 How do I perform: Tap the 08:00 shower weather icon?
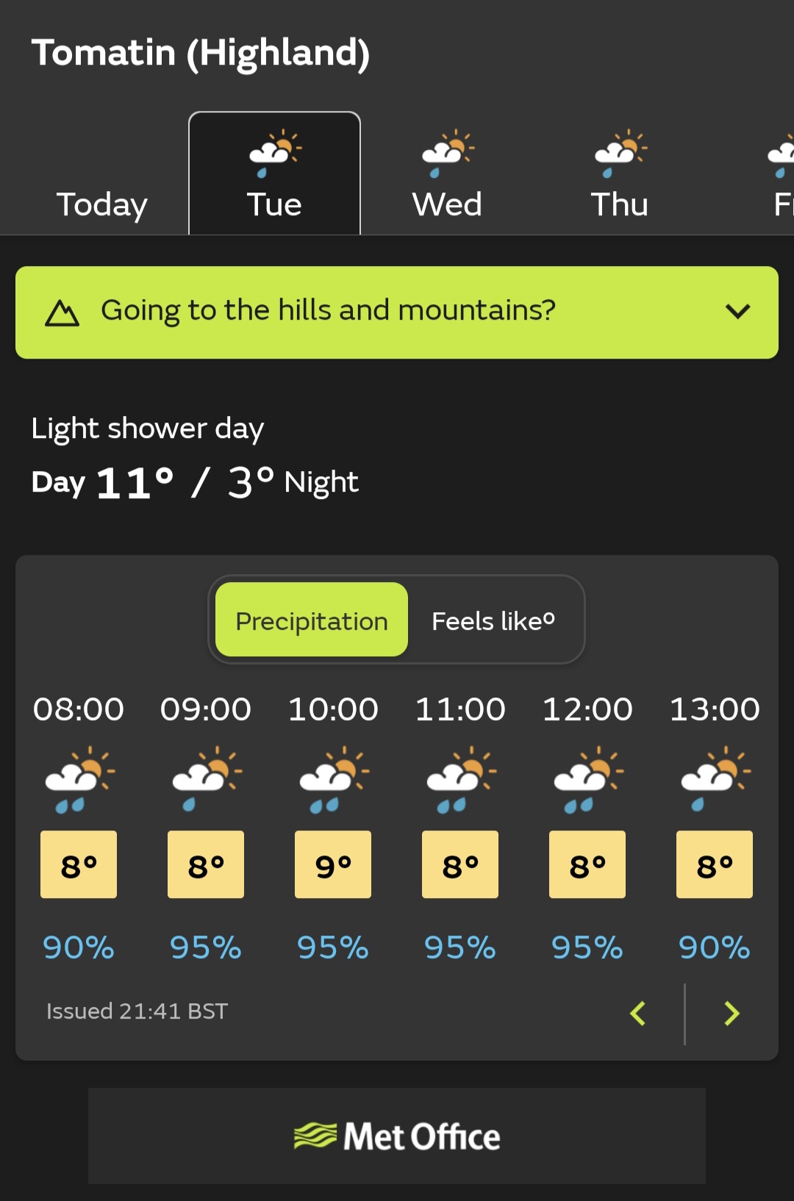coord(79,779)
